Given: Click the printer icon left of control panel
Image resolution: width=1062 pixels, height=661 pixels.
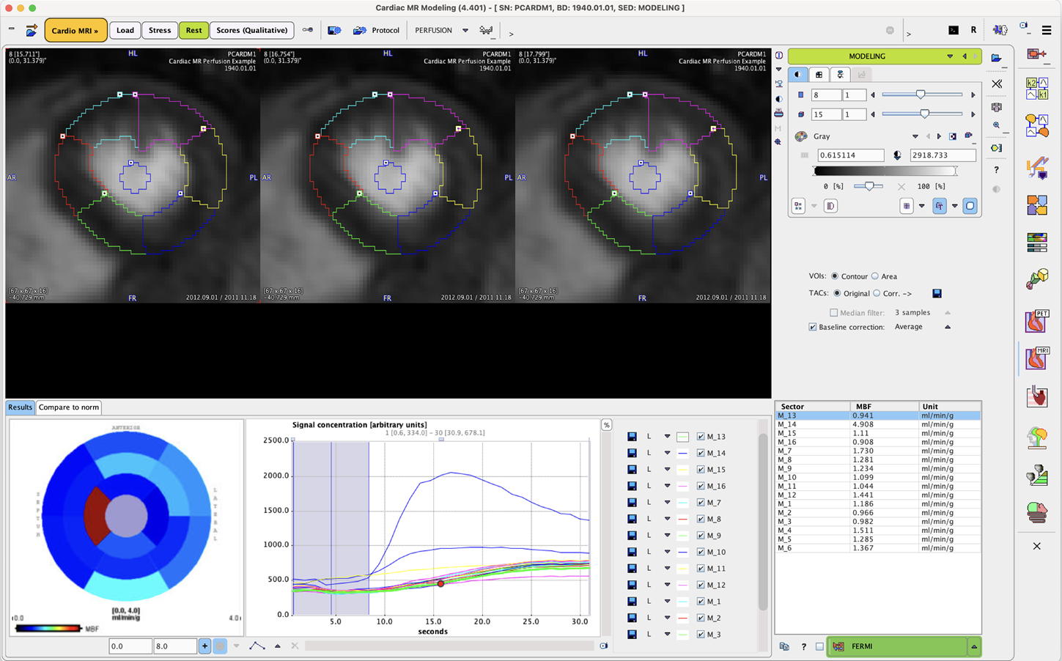Looking at the screenshot, I should coord(778,114).
